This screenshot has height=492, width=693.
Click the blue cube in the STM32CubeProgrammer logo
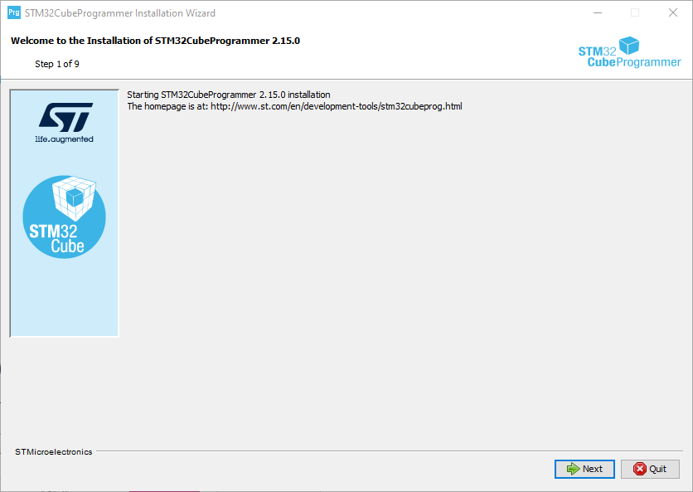coord(630,45)
